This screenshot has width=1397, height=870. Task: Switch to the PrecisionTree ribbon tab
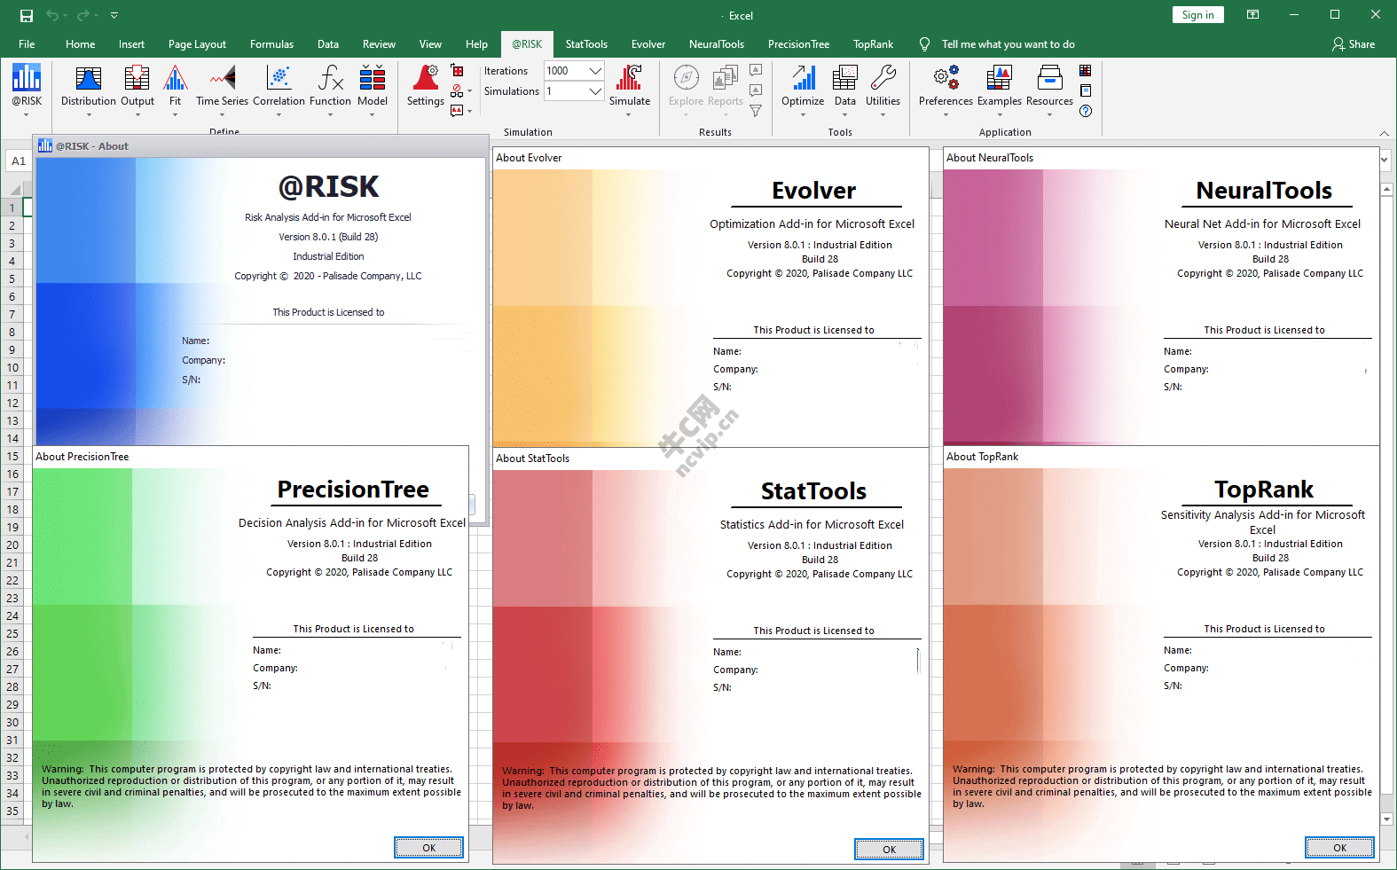798,44
